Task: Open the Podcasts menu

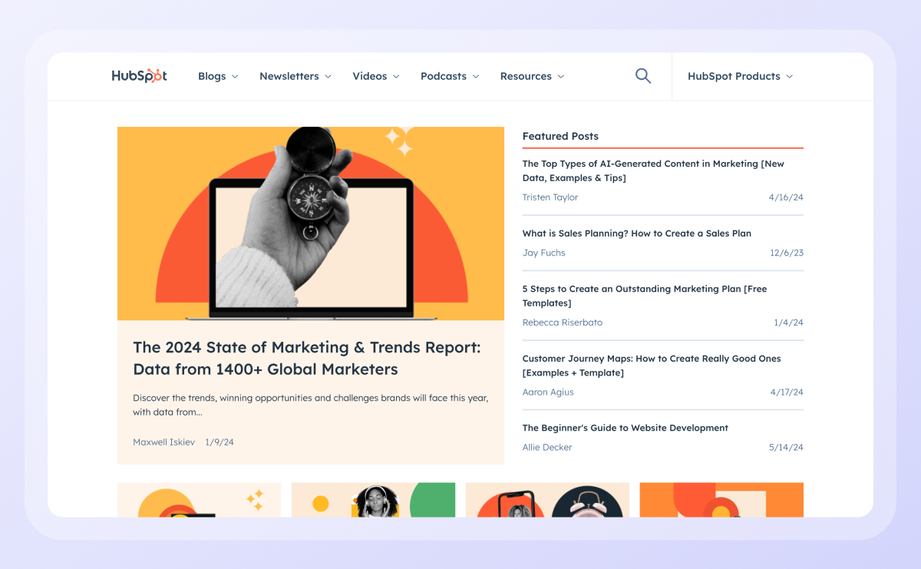Action: [x=450, y=76]
